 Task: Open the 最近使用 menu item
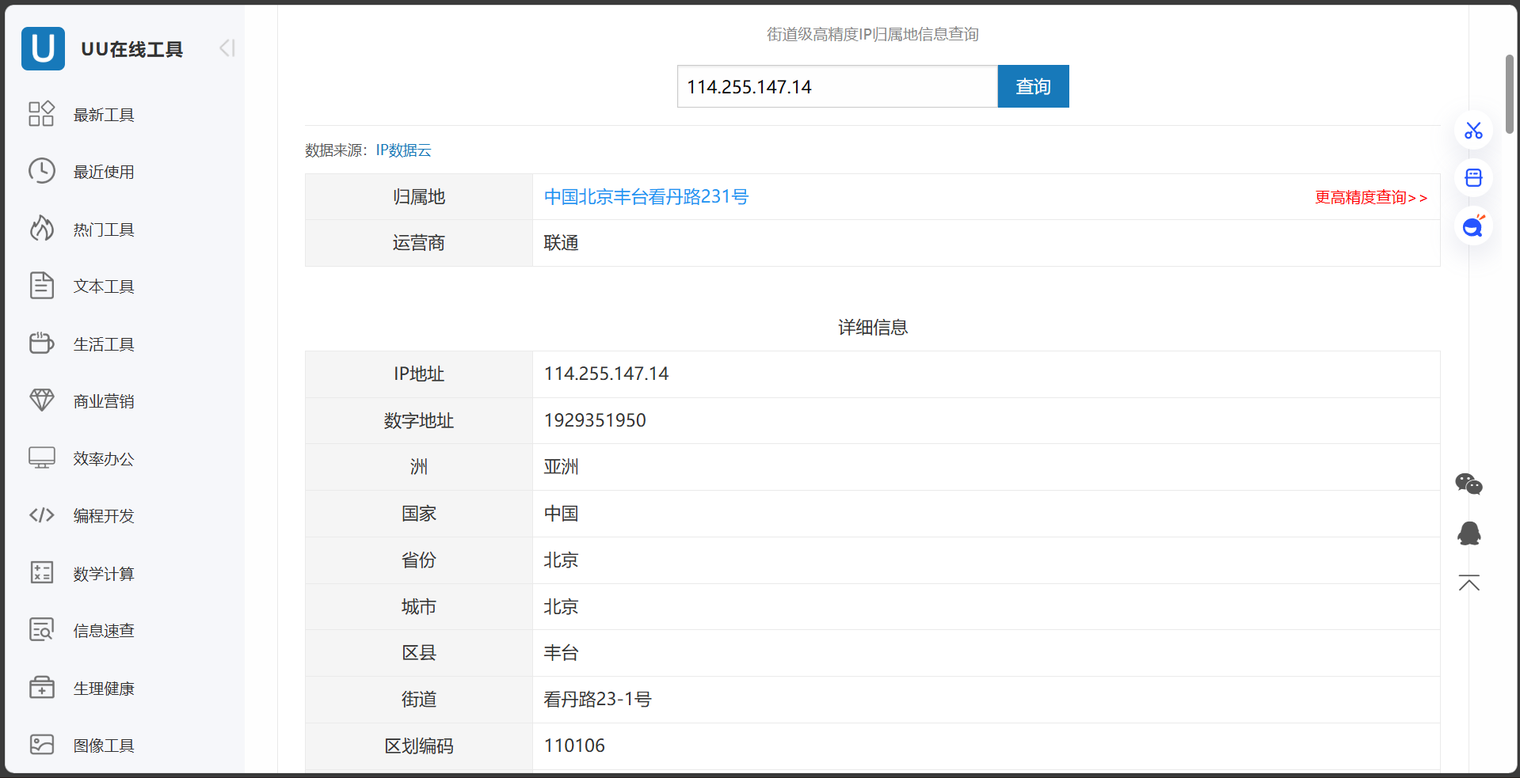(x=104, y=172)
